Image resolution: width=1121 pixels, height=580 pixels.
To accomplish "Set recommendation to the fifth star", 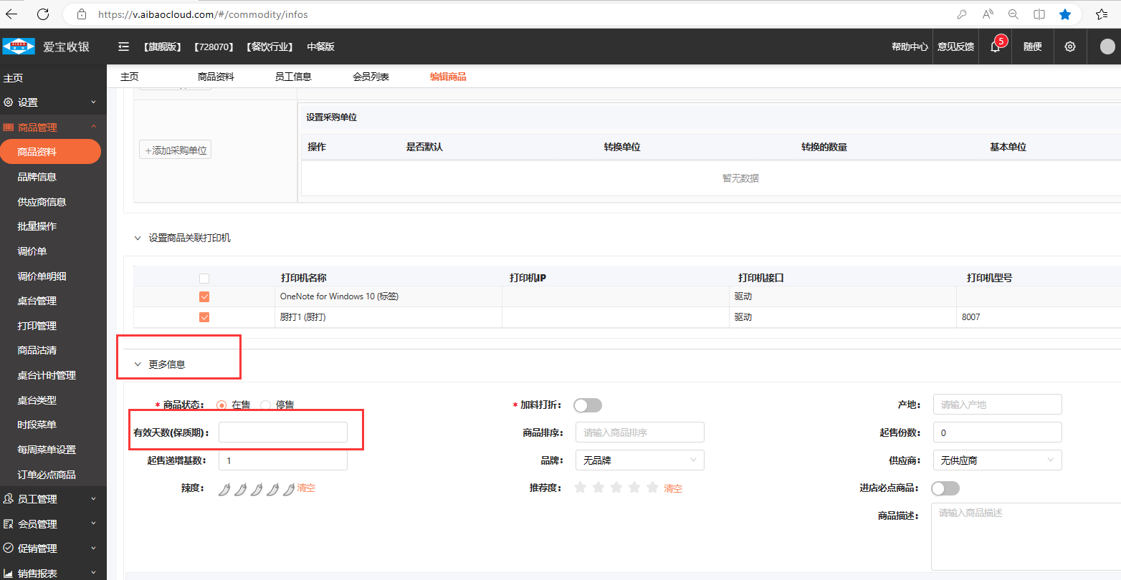I will tap(652, 488).
